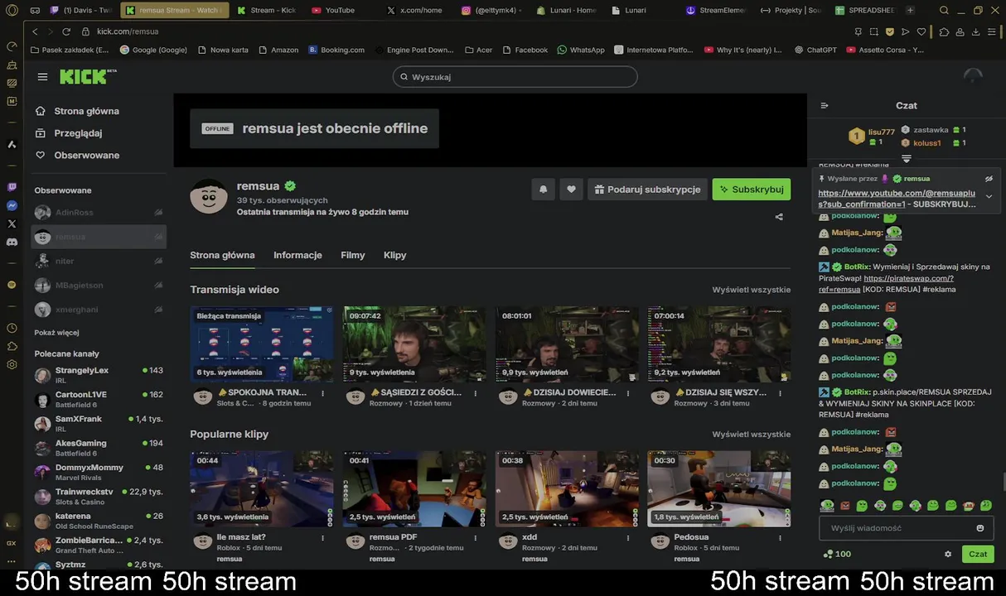Open options menu for SPOKOJNA TRAN video
1006x596 pixels.
[323, 393]
